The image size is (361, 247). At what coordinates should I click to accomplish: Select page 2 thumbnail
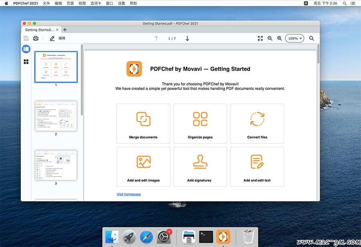(56, 116)
